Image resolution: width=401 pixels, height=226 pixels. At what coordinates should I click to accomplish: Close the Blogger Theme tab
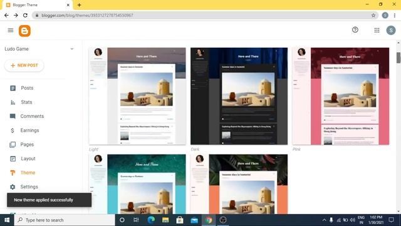[68, 5]
